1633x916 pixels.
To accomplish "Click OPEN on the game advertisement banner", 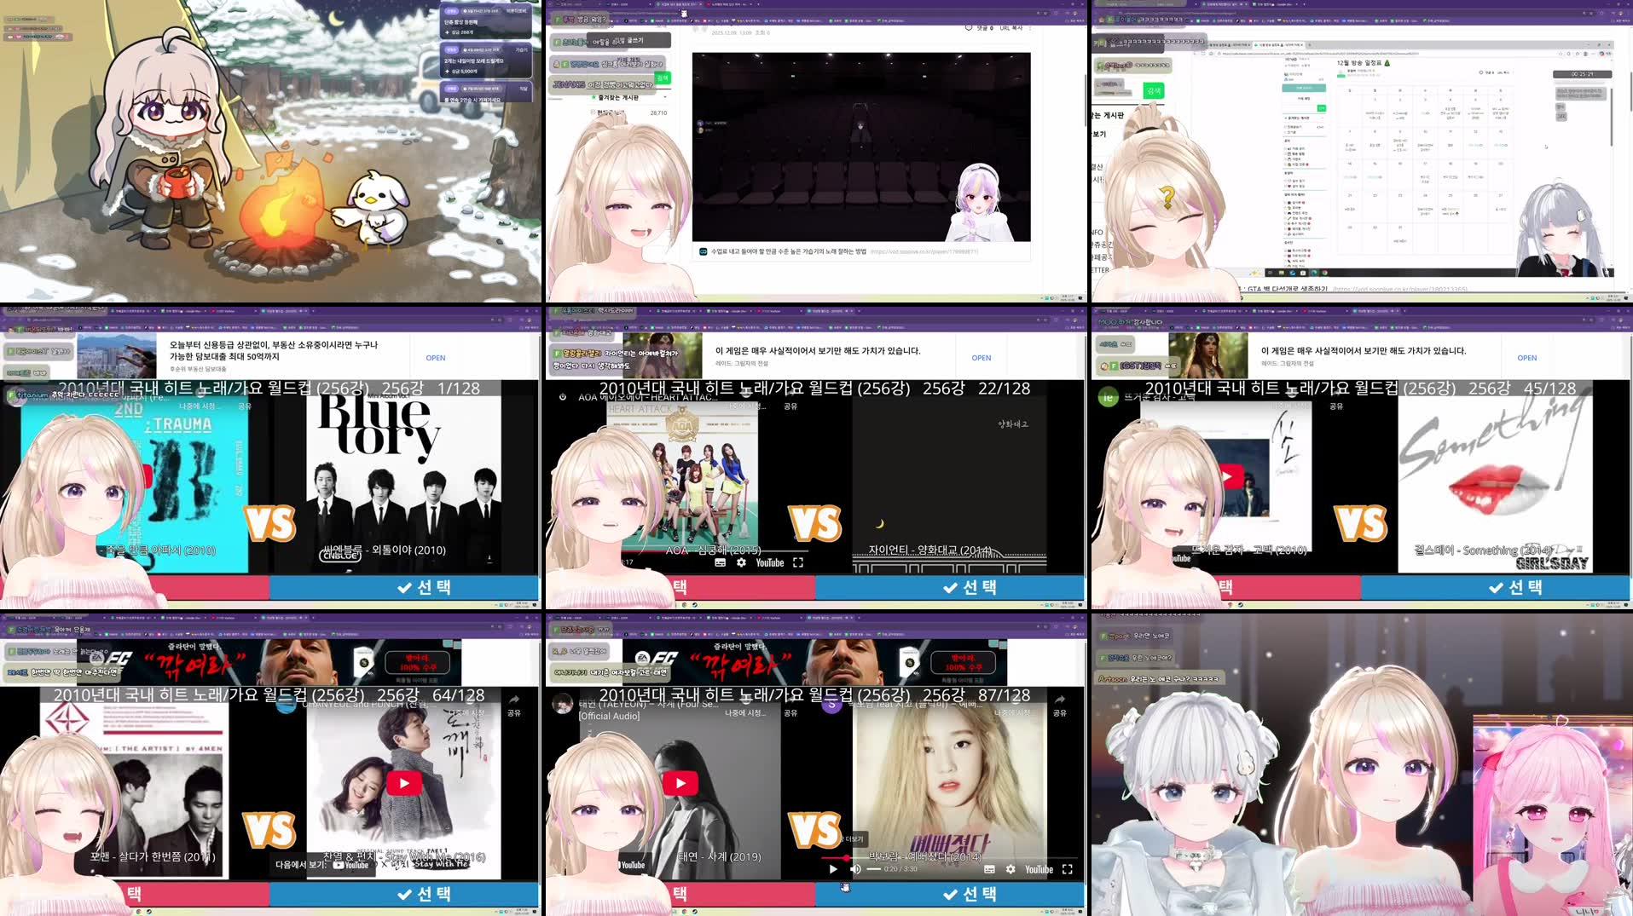I will pos(981,357).
